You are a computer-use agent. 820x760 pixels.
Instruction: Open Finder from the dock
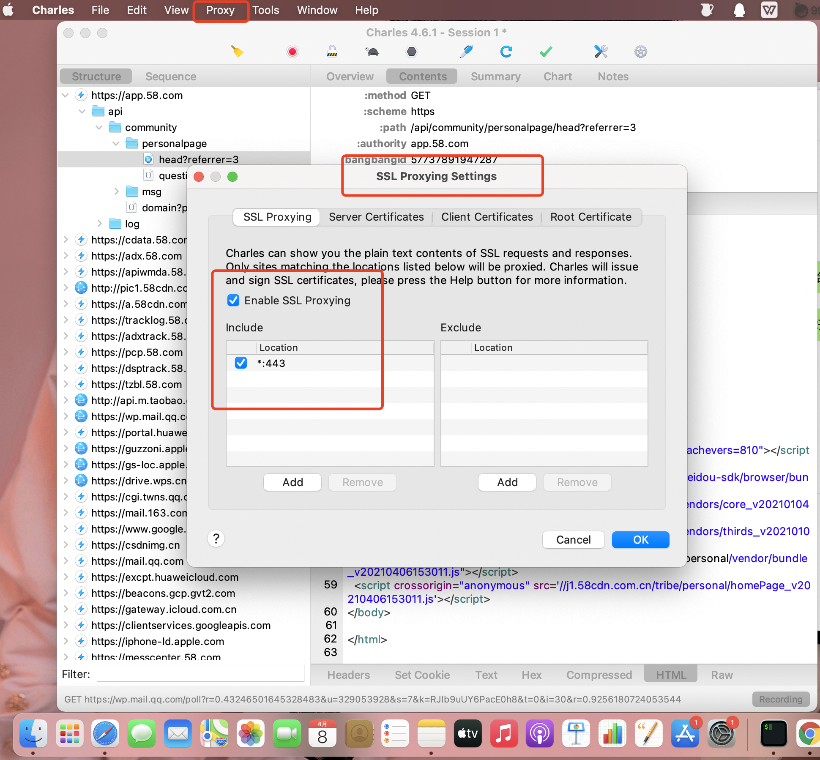pos(33,733)
